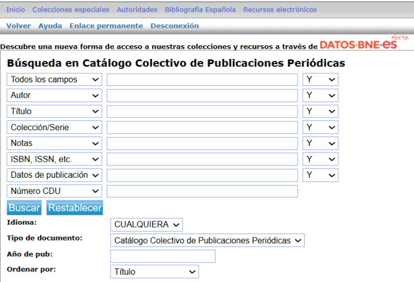This screenshot has height=282, width=414.
Task: Open the Inicio menu link
Action: (16, 10)
